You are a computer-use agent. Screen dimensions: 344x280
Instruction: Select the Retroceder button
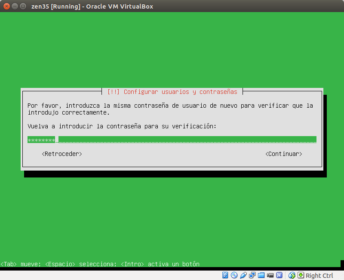pyautogui.click(x=61, y=153)
